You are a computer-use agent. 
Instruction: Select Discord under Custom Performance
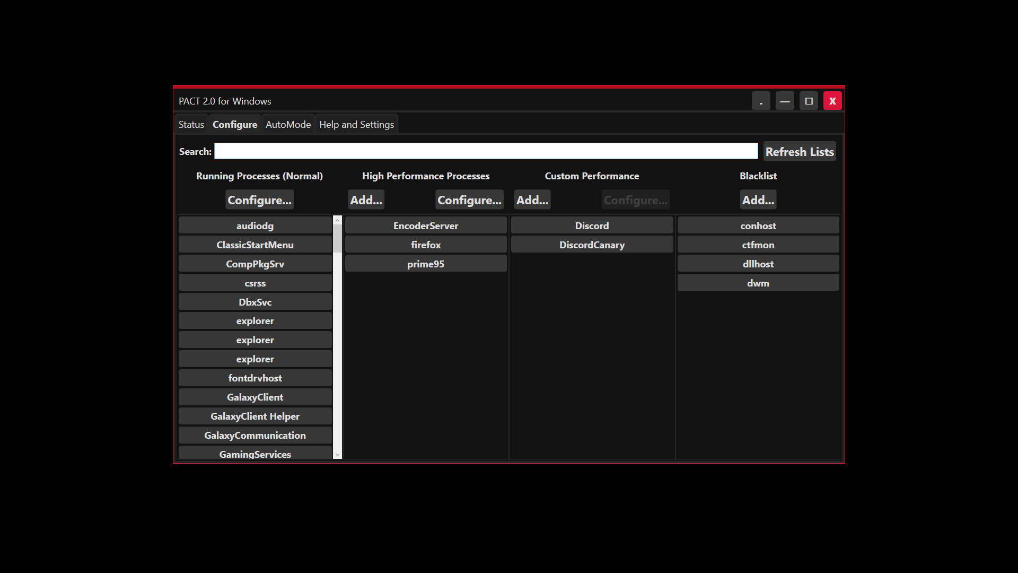[592, 225]
